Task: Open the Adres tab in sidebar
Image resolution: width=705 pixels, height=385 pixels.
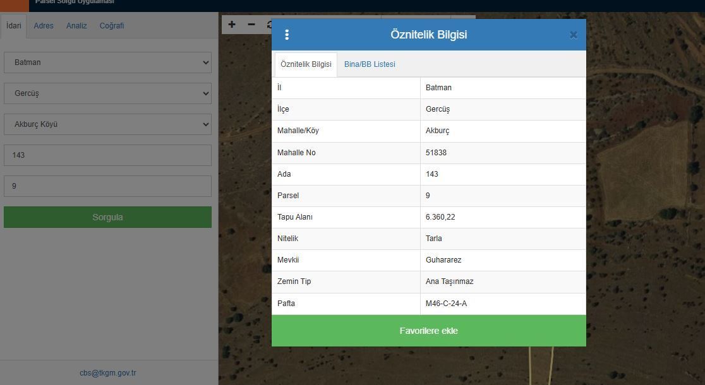Action: 44,26
